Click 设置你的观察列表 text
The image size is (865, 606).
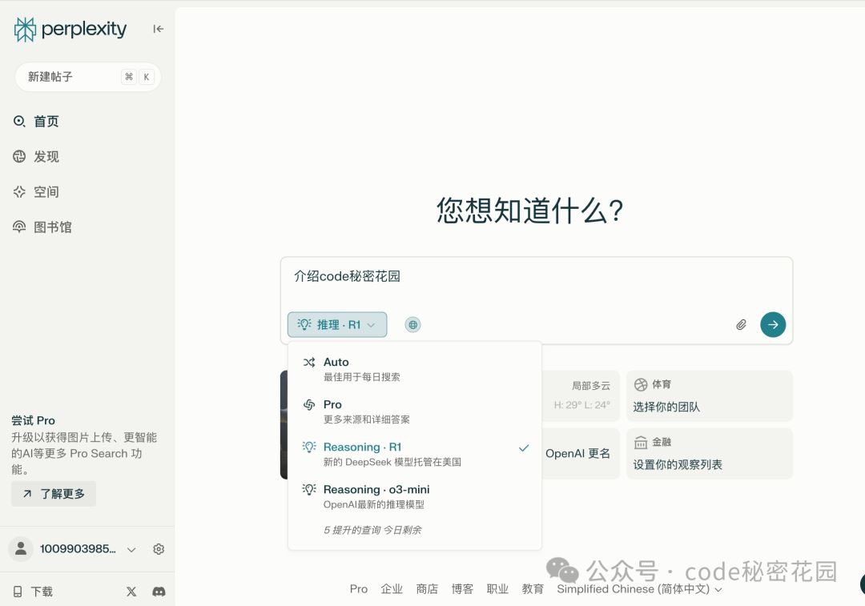(x=678, y=464)
